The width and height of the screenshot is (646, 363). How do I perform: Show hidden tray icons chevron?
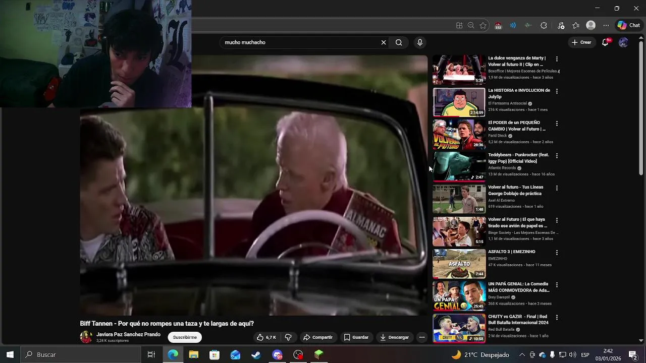[x=522, y=354]
